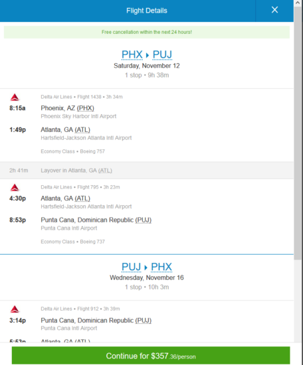This screenshot has height=365, width=303.
Task: Click (PHX) code beside Phoenix, AZ
Action: (85, 108)
